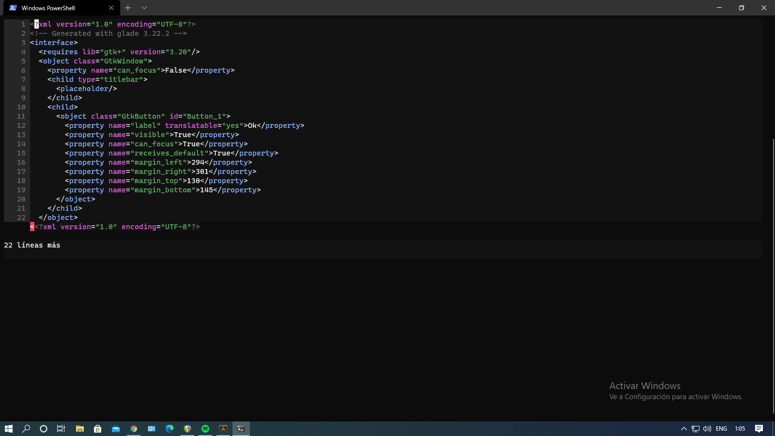Open the volume slider from the system tray

[706, 429]
